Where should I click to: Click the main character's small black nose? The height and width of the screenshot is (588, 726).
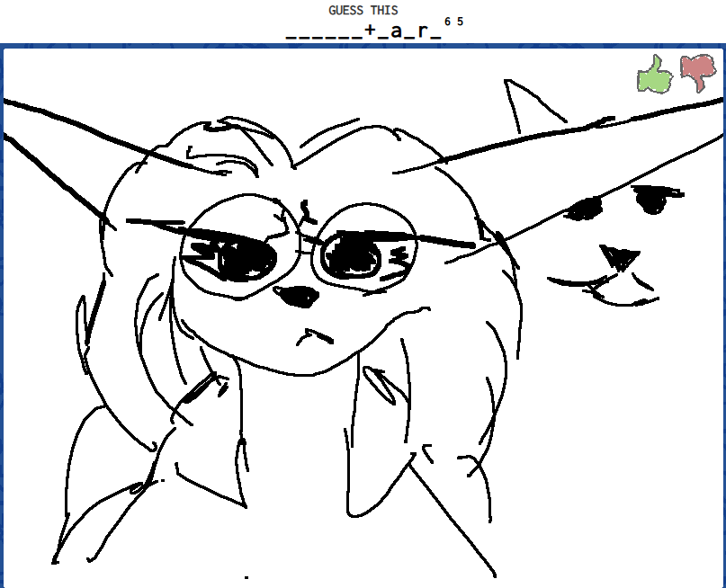pos(295,296)
